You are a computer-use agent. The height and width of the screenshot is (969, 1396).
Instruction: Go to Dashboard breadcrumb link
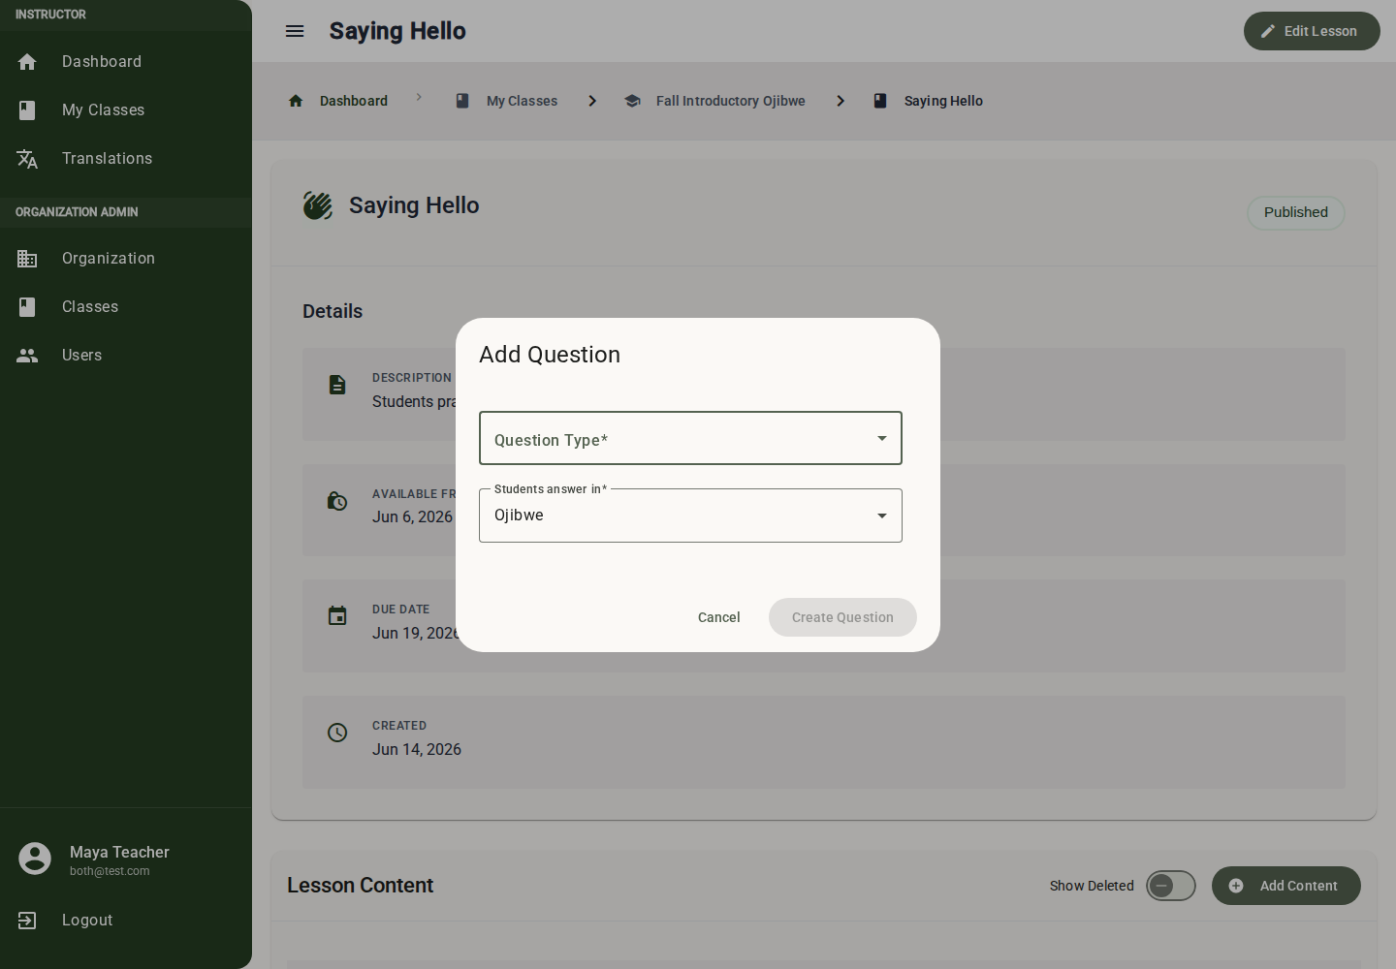pos(354,101)
